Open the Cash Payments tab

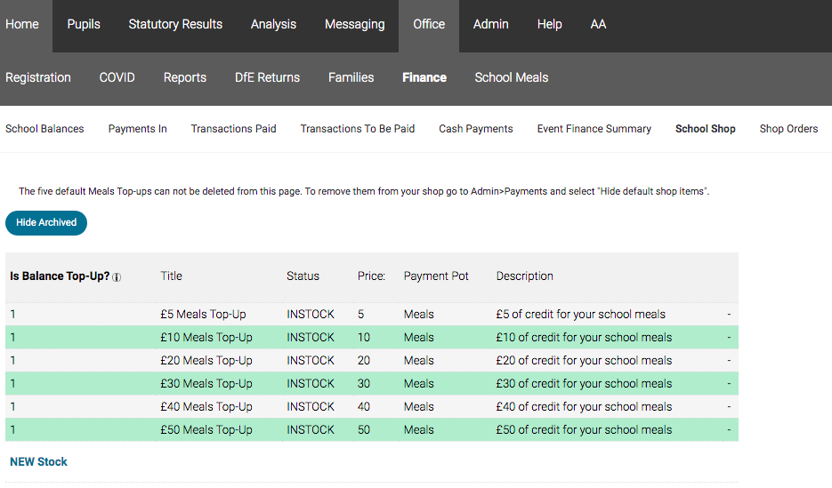point(475,129)
